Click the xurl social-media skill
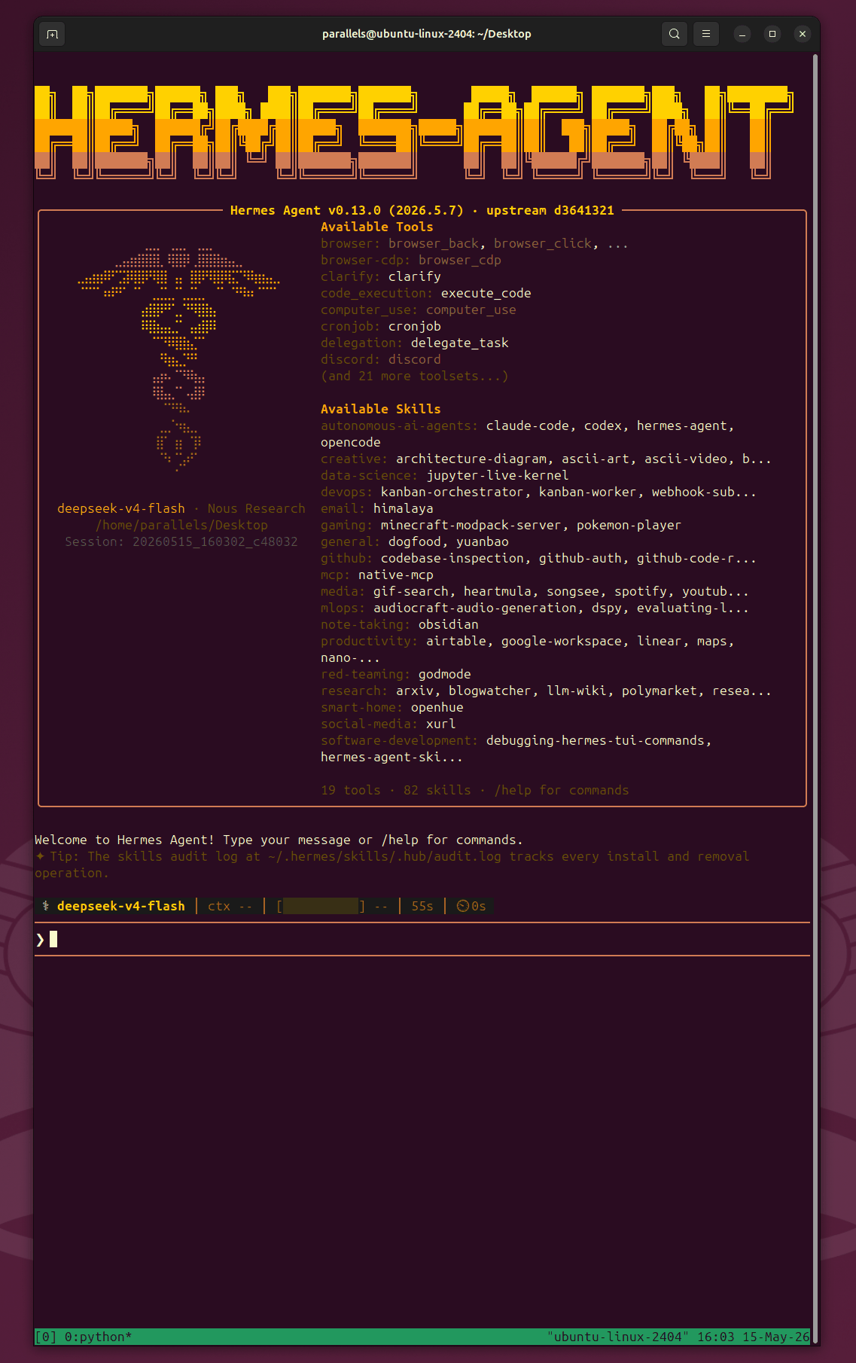The width and height of the screenshot is (856, 1363). [441, 724]
